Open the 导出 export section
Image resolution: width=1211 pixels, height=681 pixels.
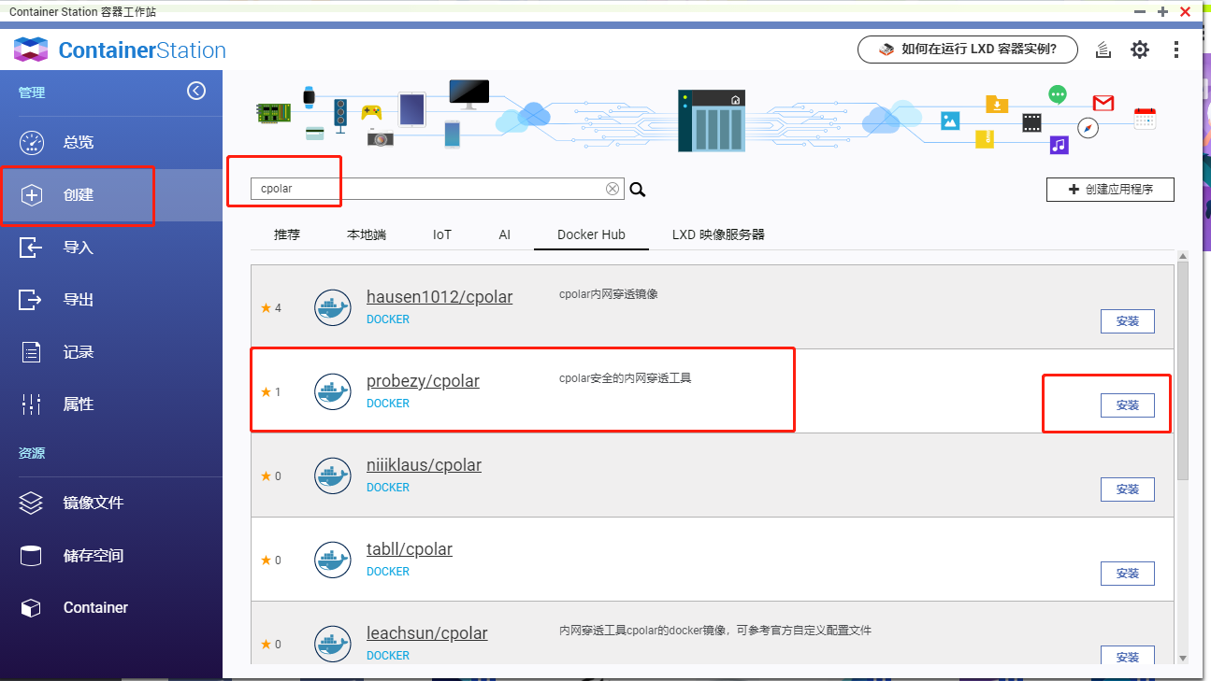coord(111,300)
